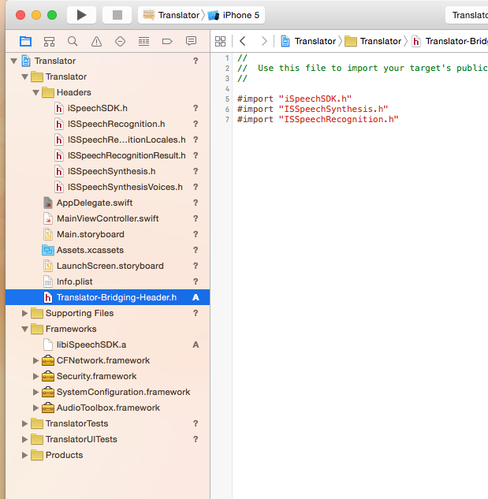Screen dimensions: 488x499
Task: Click Translator folder in jump bar
Action: tap(373, 41)
